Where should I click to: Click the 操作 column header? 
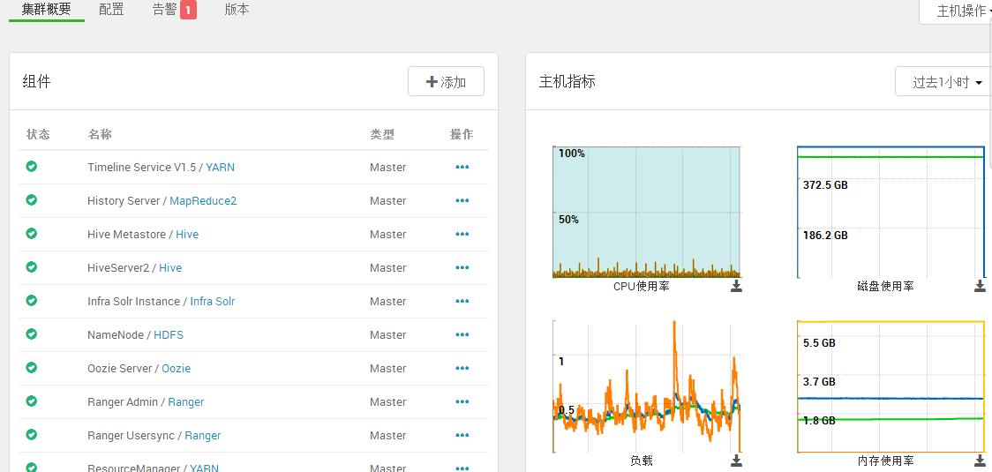tap(462, 134)
